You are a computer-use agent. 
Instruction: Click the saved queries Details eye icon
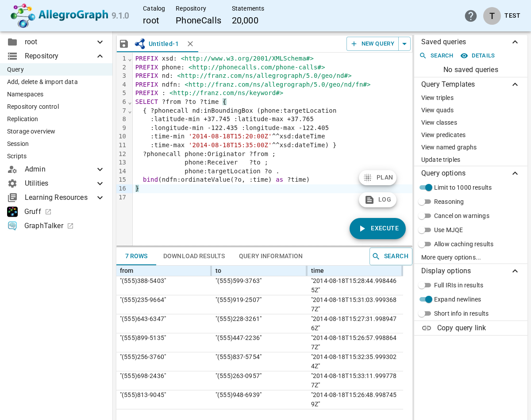pyautogui.click(x=464, y=56)
